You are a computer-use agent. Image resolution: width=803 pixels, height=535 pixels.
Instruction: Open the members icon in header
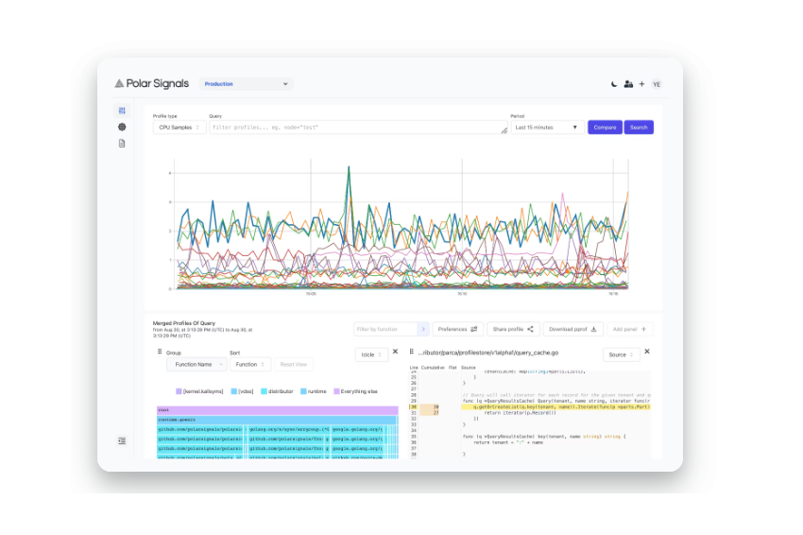(628, 84)
